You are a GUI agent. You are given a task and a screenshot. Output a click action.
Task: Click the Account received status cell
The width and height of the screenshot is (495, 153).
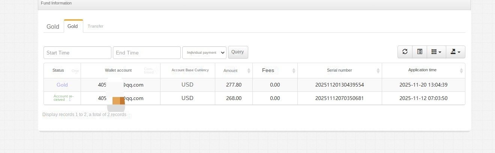coord(61,98)
